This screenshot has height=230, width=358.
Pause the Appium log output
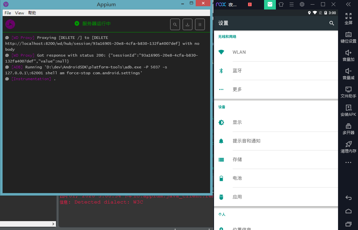[200, 24]
